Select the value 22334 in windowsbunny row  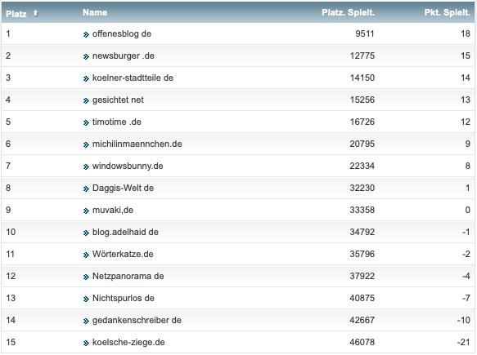point(362,166)
